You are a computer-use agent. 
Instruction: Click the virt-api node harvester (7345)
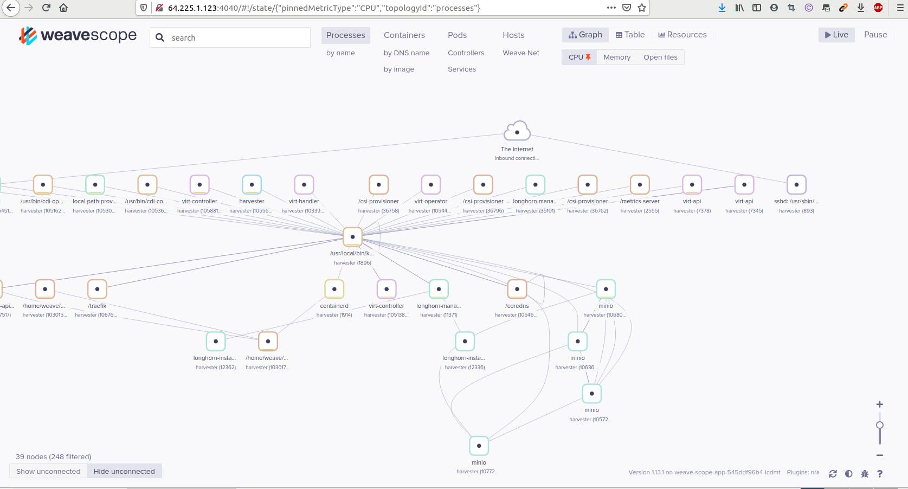[744, 185]
